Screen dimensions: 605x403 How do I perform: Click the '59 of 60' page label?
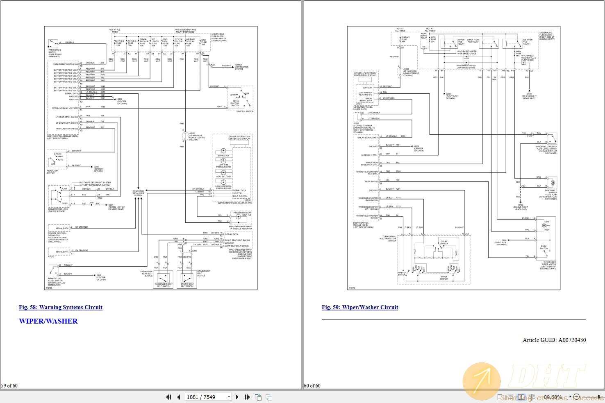pos(9,385)
